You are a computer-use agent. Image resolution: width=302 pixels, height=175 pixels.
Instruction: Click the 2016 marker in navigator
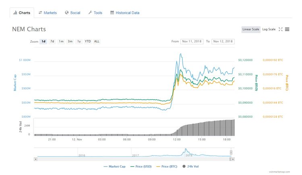[82, 155]
